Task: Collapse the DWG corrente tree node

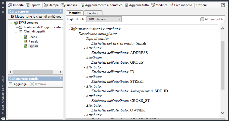Action: click(11, 23)
